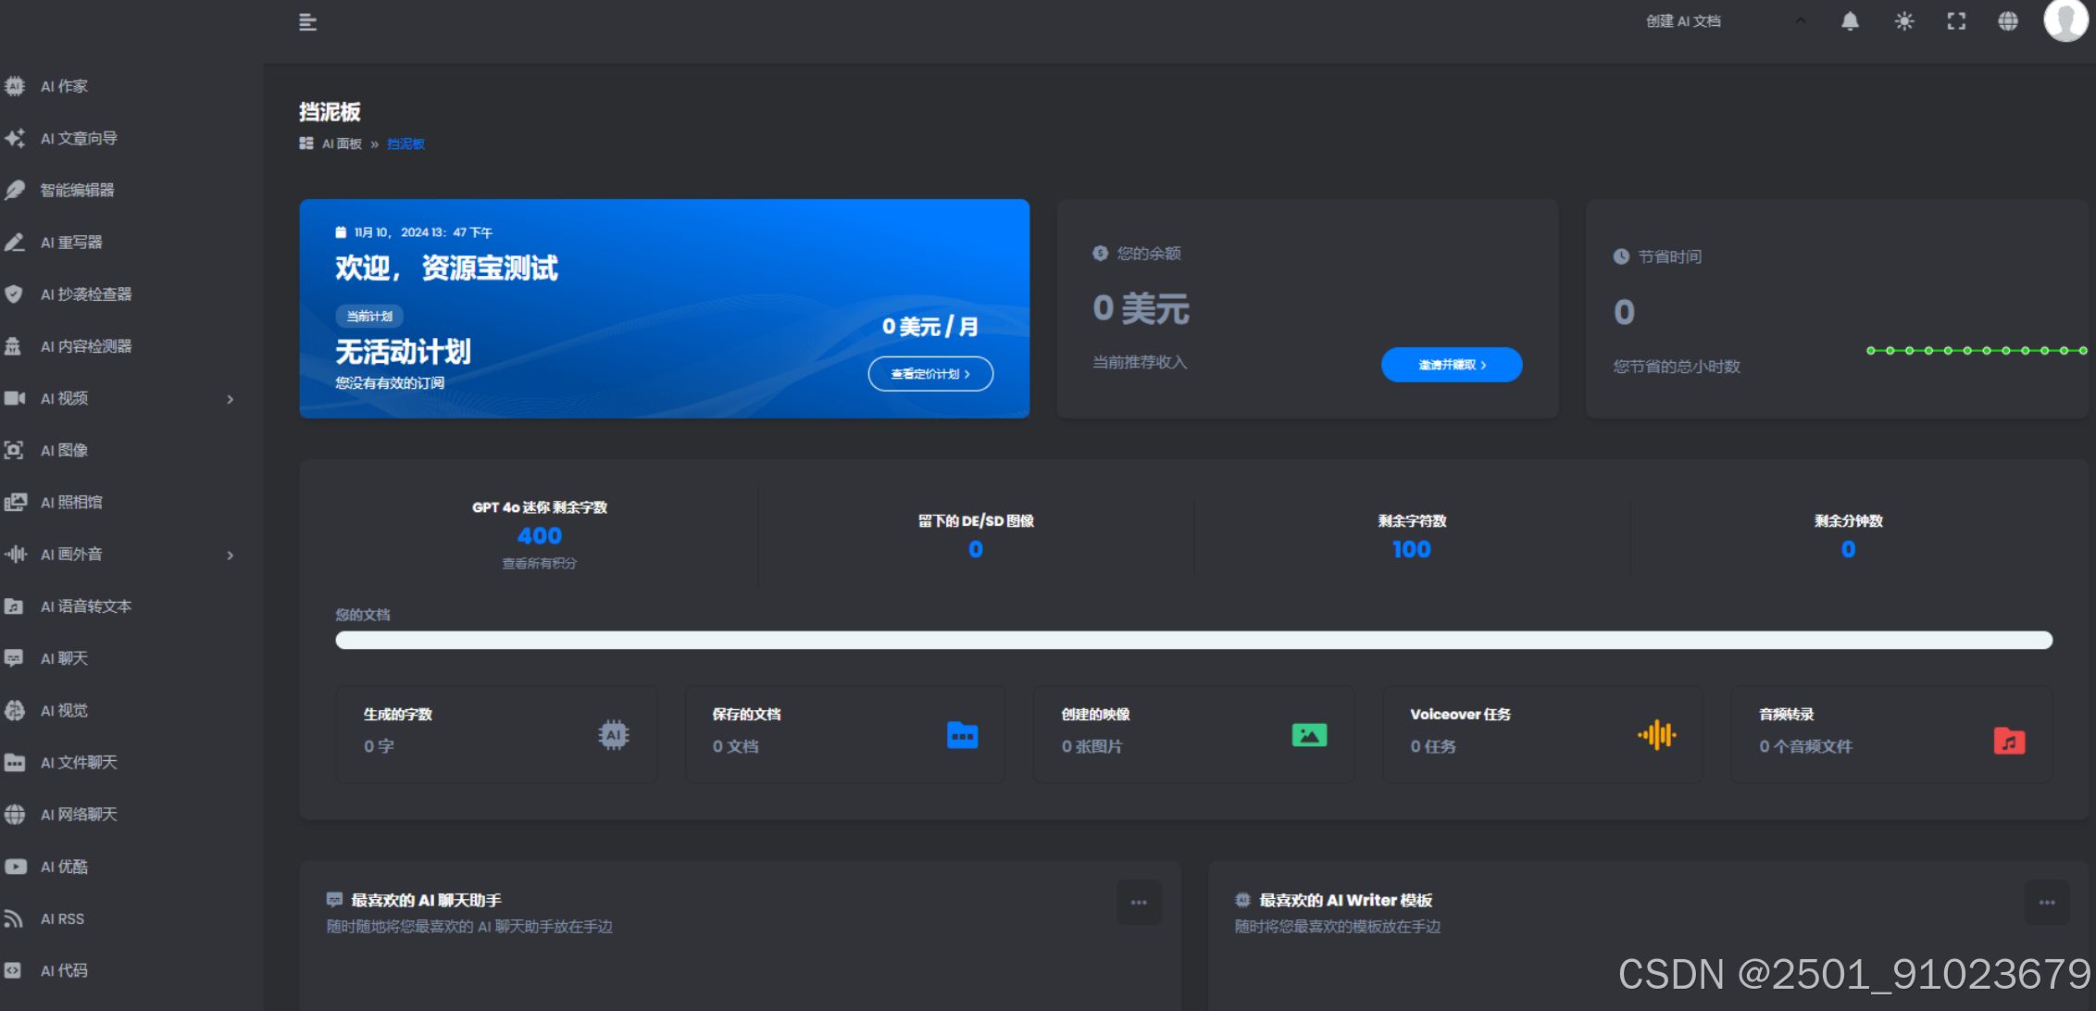2096x1011 pixels.
Task: Collapse the sidebar with the hamburger icon
Action: point(306,21)
